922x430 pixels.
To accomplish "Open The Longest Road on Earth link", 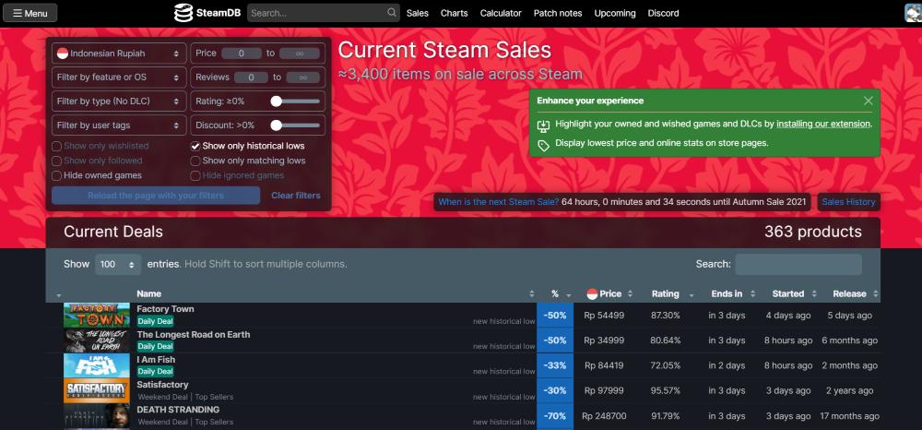I will 194,334.
